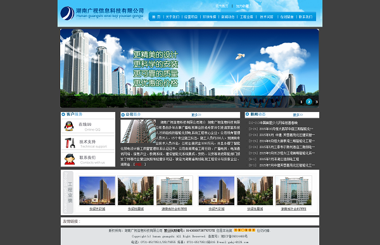This screenshot has height=245, width=380.
Task: Click the fifth project thumbnail with trees
Action: point(255,191)
